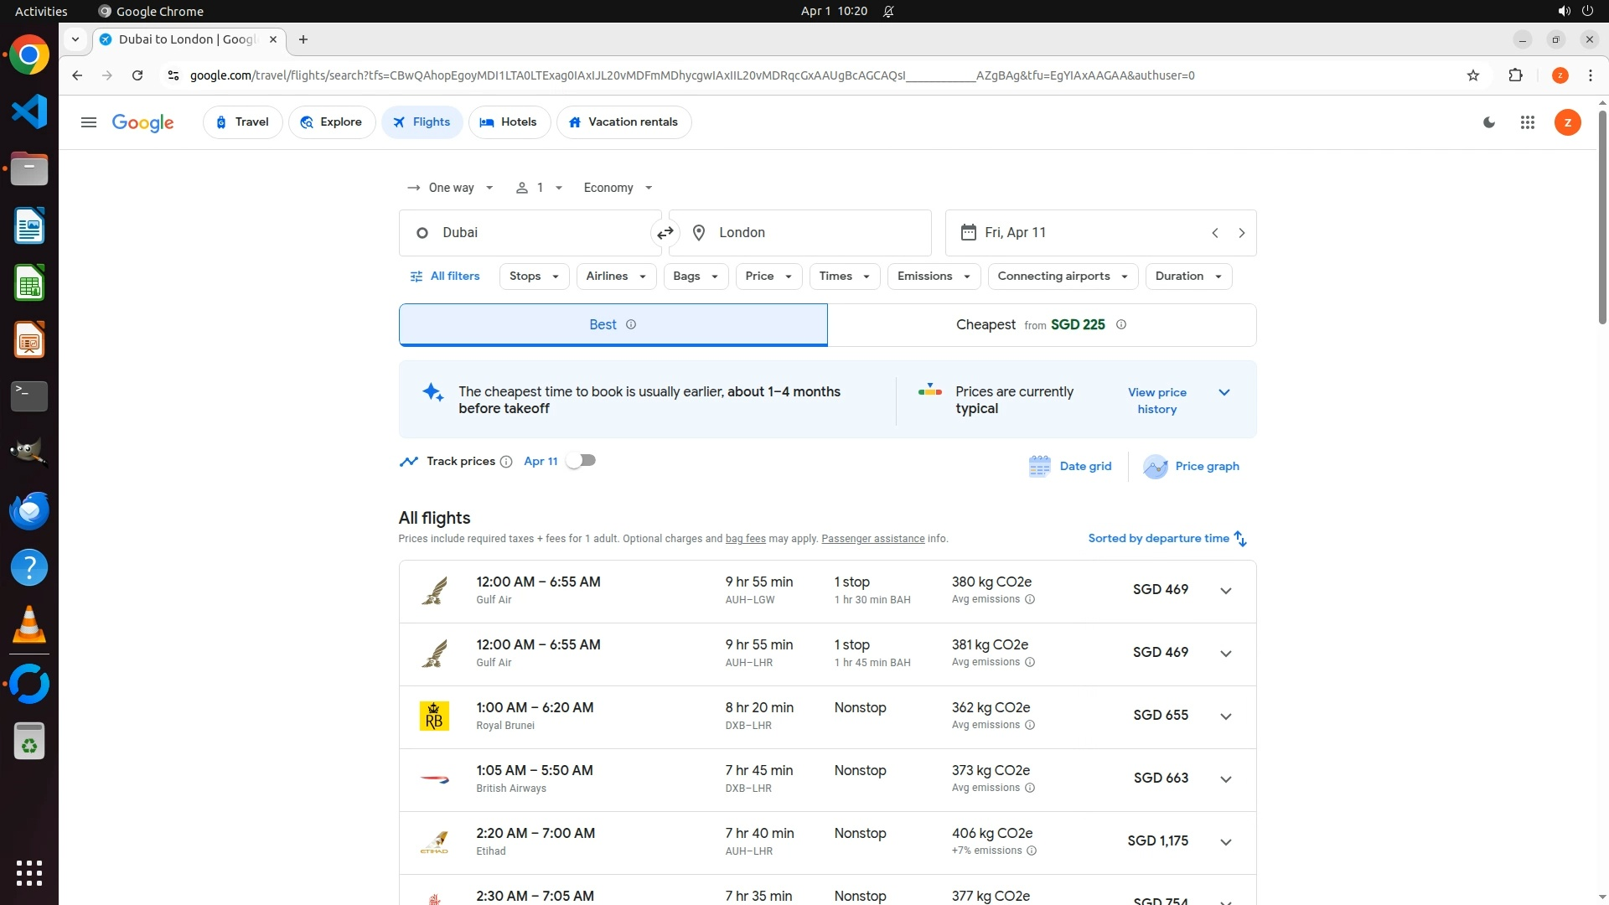The height and width of the screenshot is (905, 1609).
Task: Toggle dark mode moon icon
Action: tap(1489, 122)
